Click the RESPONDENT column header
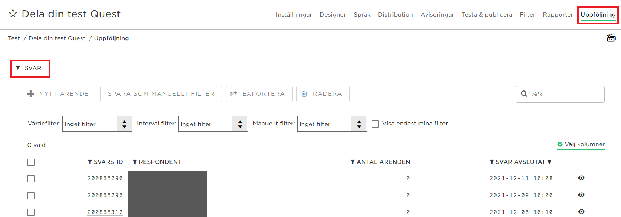Screen dimensions: 621x217 pos(160,162)
